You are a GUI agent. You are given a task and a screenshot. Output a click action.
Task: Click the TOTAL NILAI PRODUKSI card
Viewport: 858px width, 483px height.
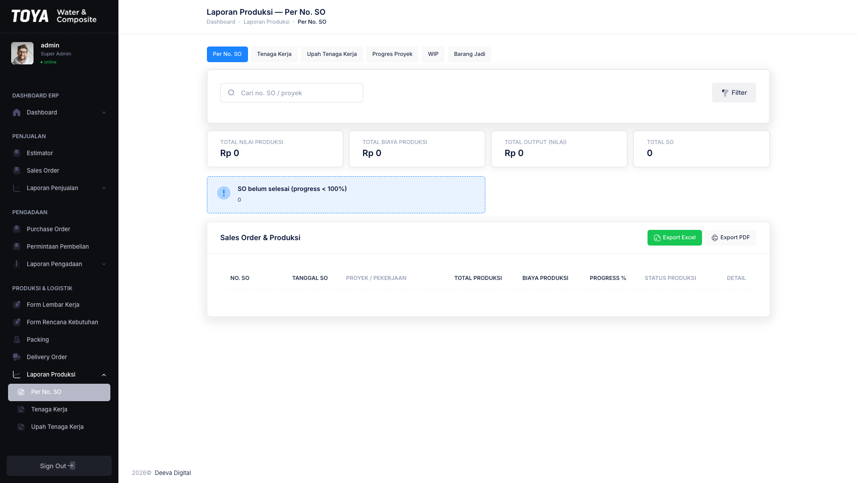click(275, 149)
